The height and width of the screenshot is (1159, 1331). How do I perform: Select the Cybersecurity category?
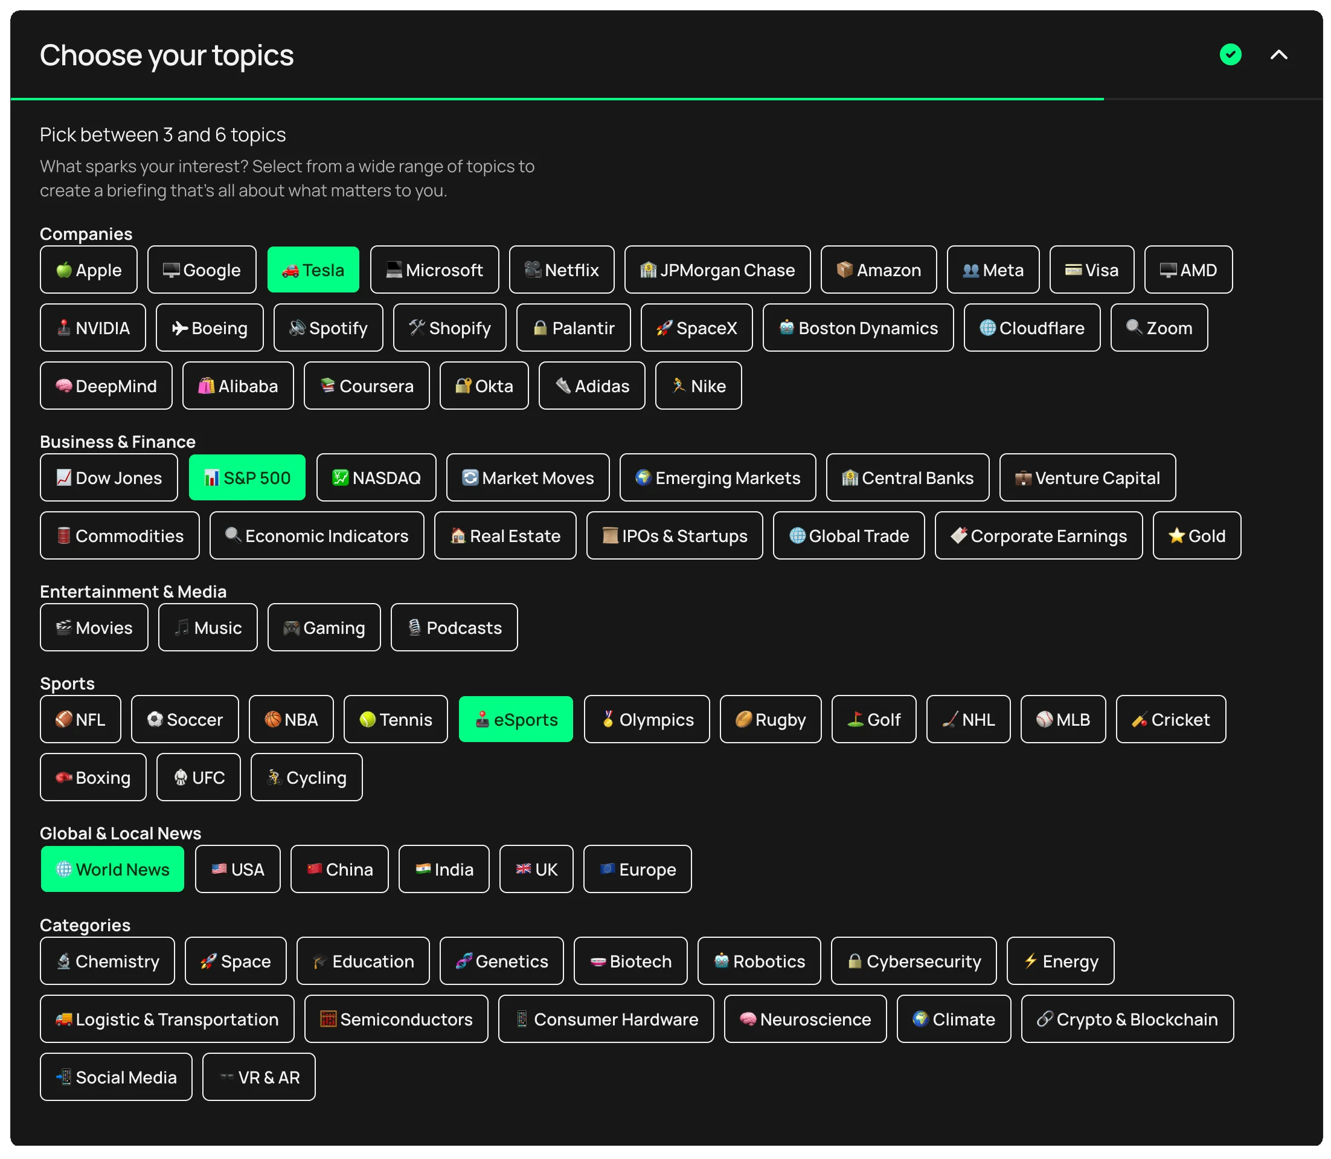tap(914, 961)
